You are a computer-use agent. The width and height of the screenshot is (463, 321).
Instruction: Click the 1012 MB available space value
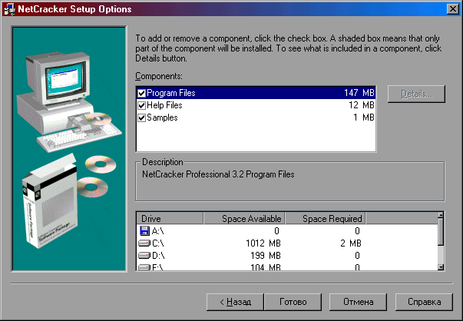point(263,243)
